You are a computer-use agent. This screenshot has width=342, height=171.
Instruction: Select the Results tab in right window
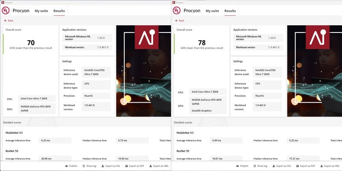(230, 11)
